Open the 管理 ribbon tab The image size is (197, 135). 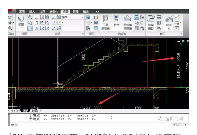76,11
